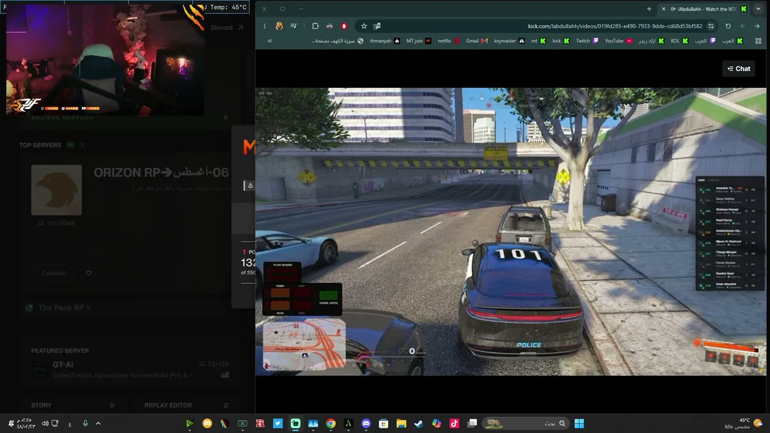Open the taskbar clock and date
This screenshot has width=770, height=433.
pos(26,423)
